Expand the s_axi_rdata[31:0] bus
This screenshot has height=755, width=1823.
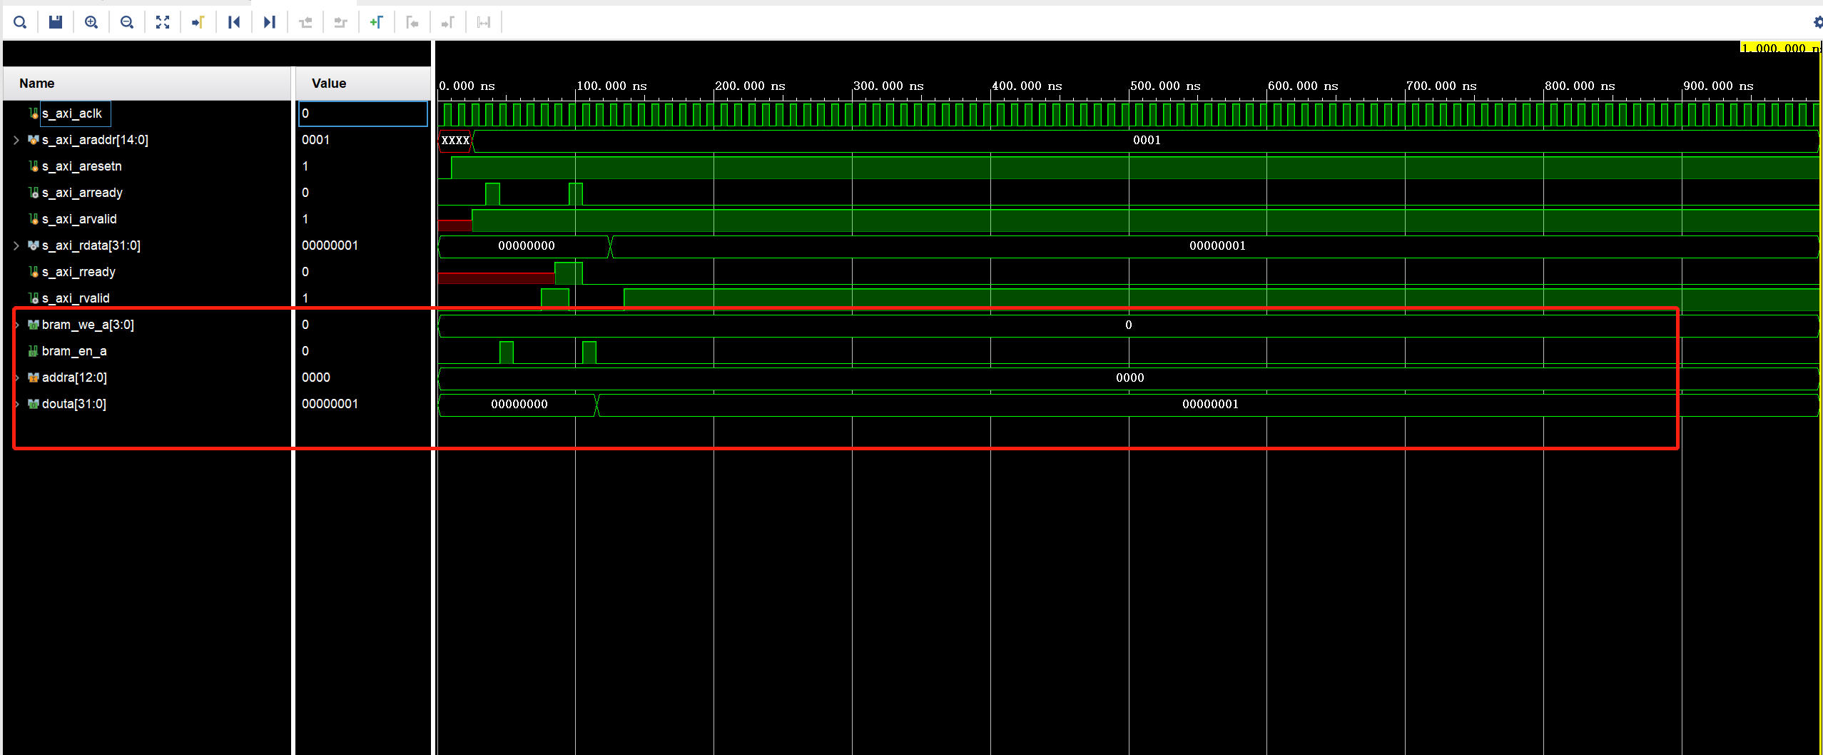16,245
